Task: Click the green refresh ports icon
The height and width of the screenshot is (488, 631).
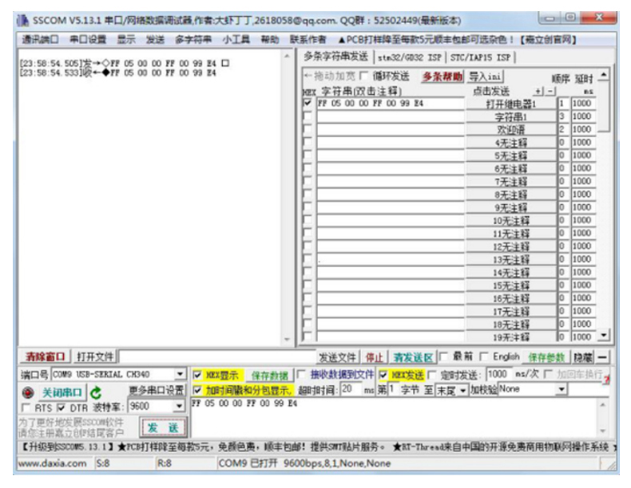Action: (x=96, y=392)
